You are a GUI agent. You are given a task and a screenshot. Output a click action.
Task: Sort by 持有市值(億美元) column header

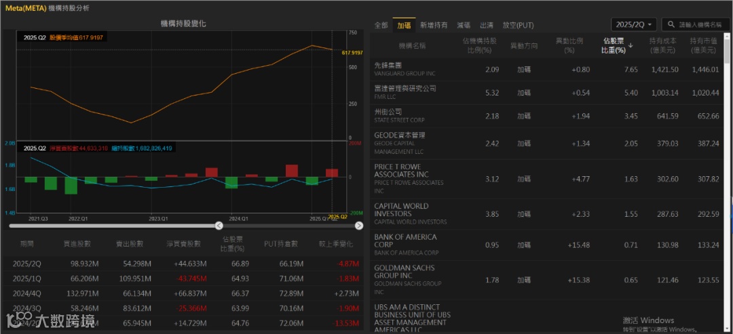704,45
